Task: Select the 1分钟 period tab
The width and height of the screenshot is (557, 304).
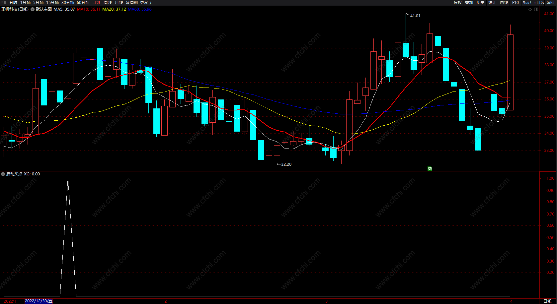Action: tap(25, 3)
